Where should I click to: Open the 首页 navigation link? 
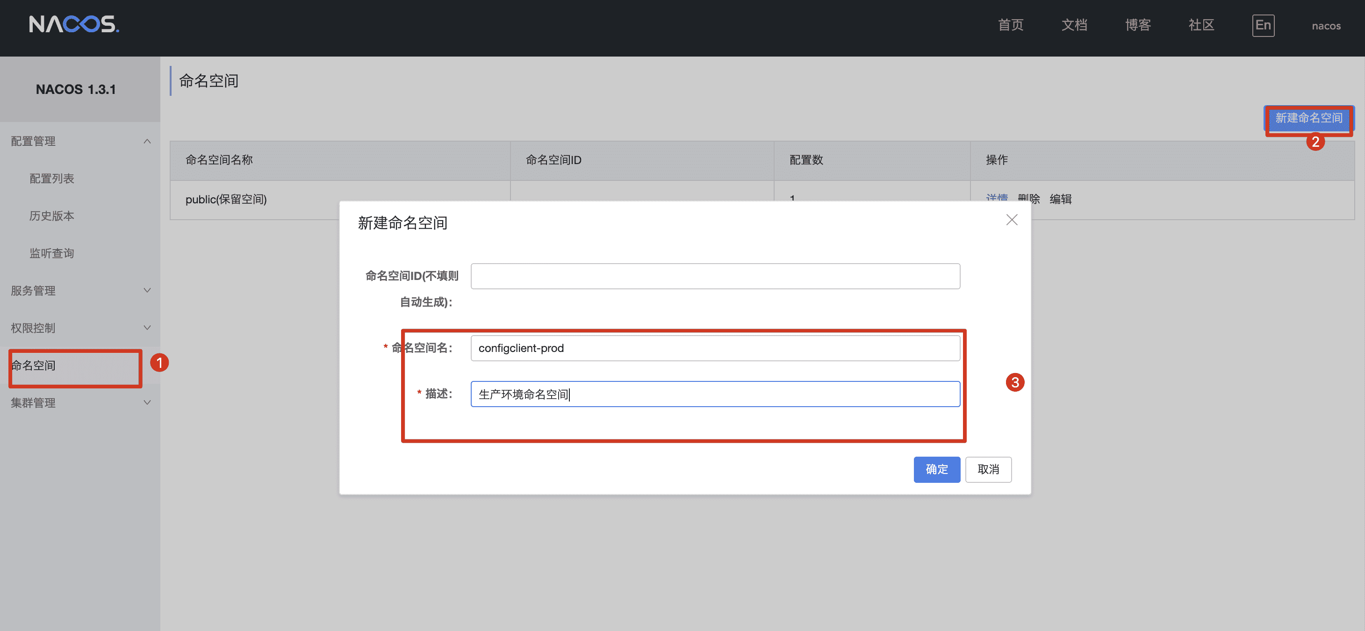click(x=1010, y=25)
